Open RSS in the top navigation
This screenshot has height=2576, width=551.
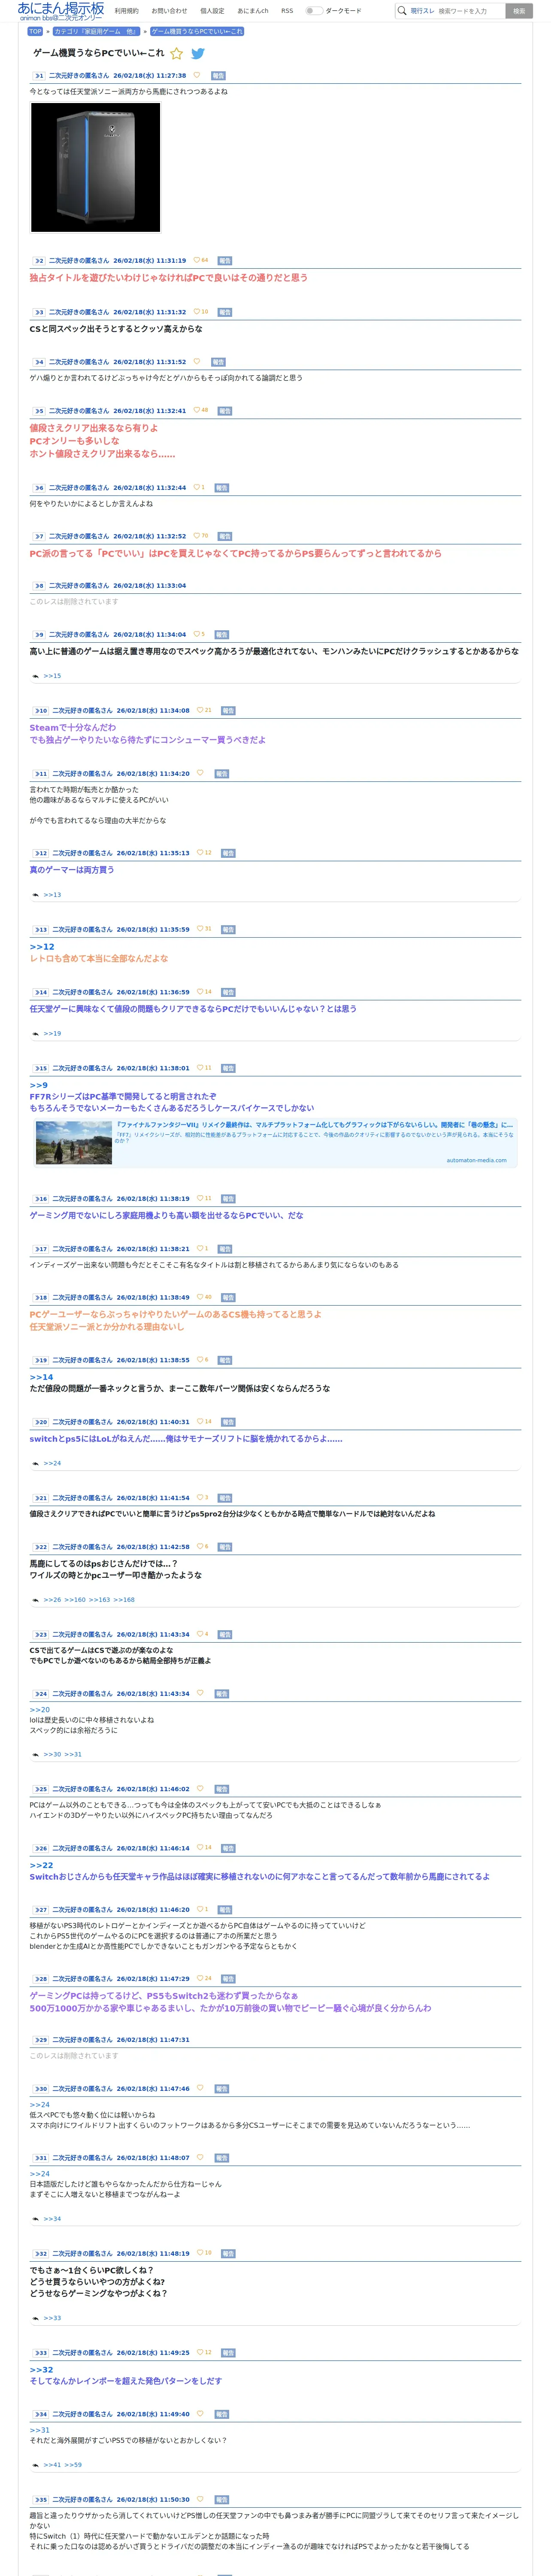click(287, 11)
